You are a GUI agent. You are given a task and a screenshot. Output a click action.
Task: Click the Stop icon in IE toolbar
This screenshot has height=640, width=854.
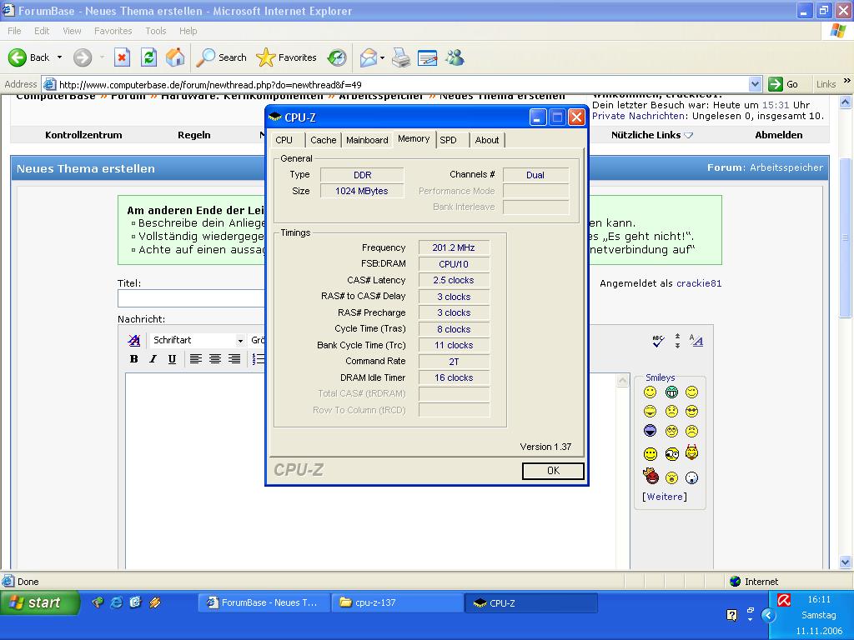coord(122,57)
